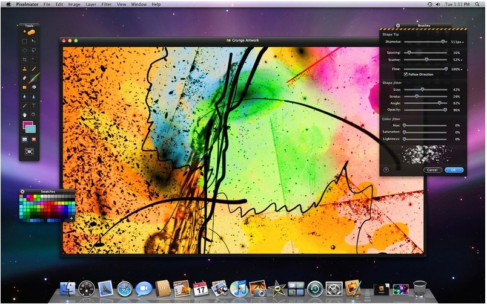Select the Gradient tool
487x304 pixels.
pyautogui.click(x=25, y=88)
